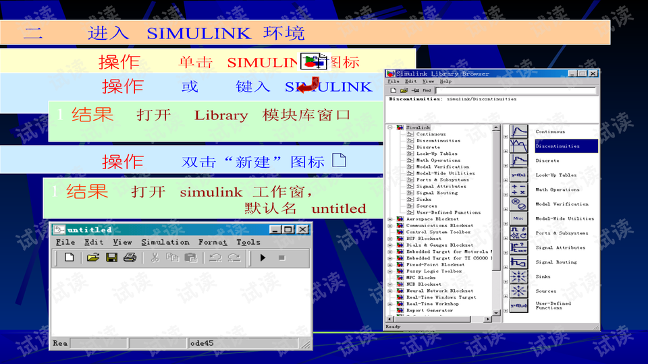The height and width of the screenshot is (364, 648).
Task: Print the untitled model
Action: point(130,258)
